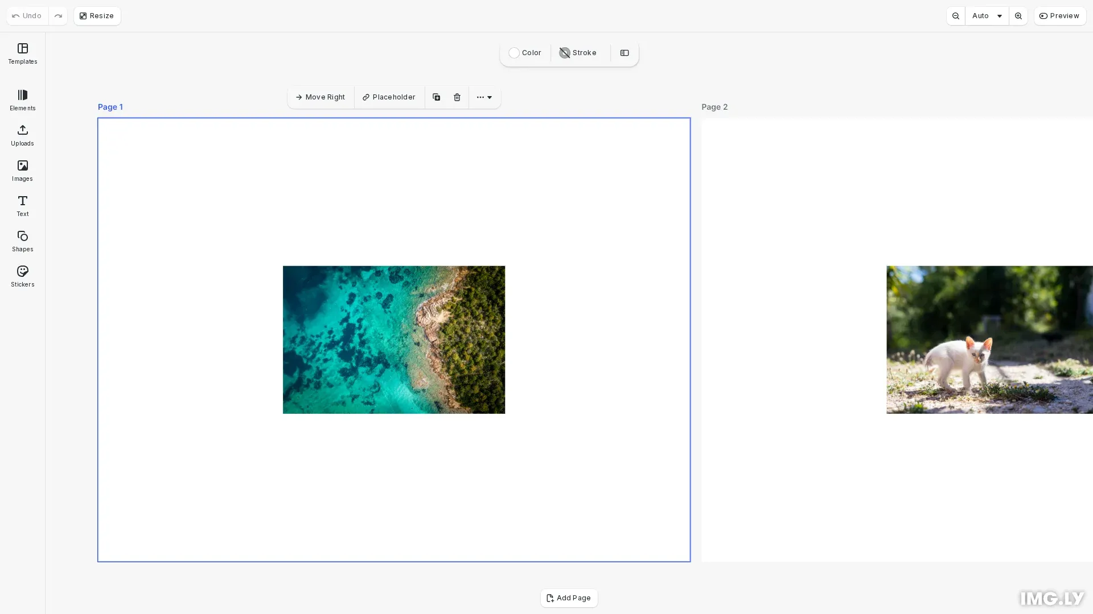This screenshot has width=1093, height=614.
Task: Select the Page 2 label
Action: pyautogui.click(x=714, y=107)
